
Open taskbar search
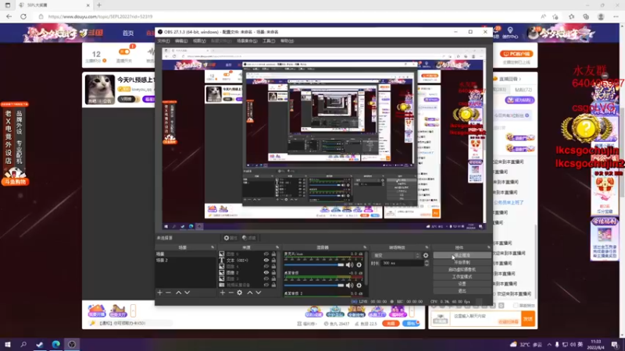(23, 344)
